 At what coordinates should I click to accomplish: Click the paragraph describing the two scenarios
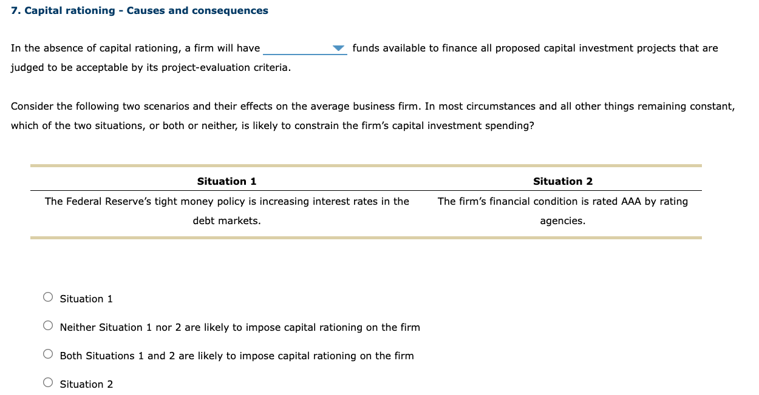[x=372, y=115]
